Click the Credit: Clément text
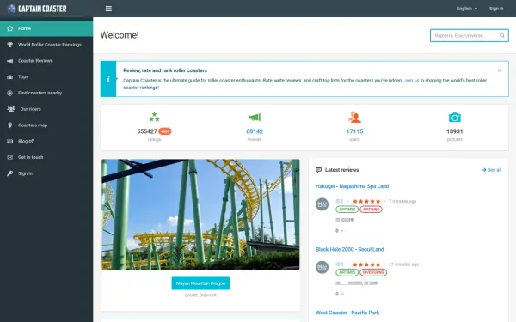516x322 pixels. click(x=200, y=295)
